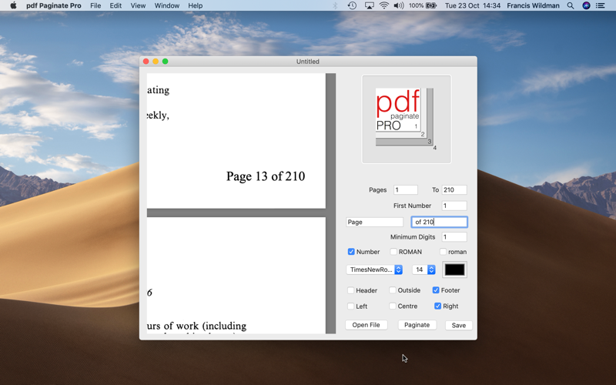Click the pdf Paginate Pro logo image
This screenshot has height=385, width=616.
pos(407,119)
